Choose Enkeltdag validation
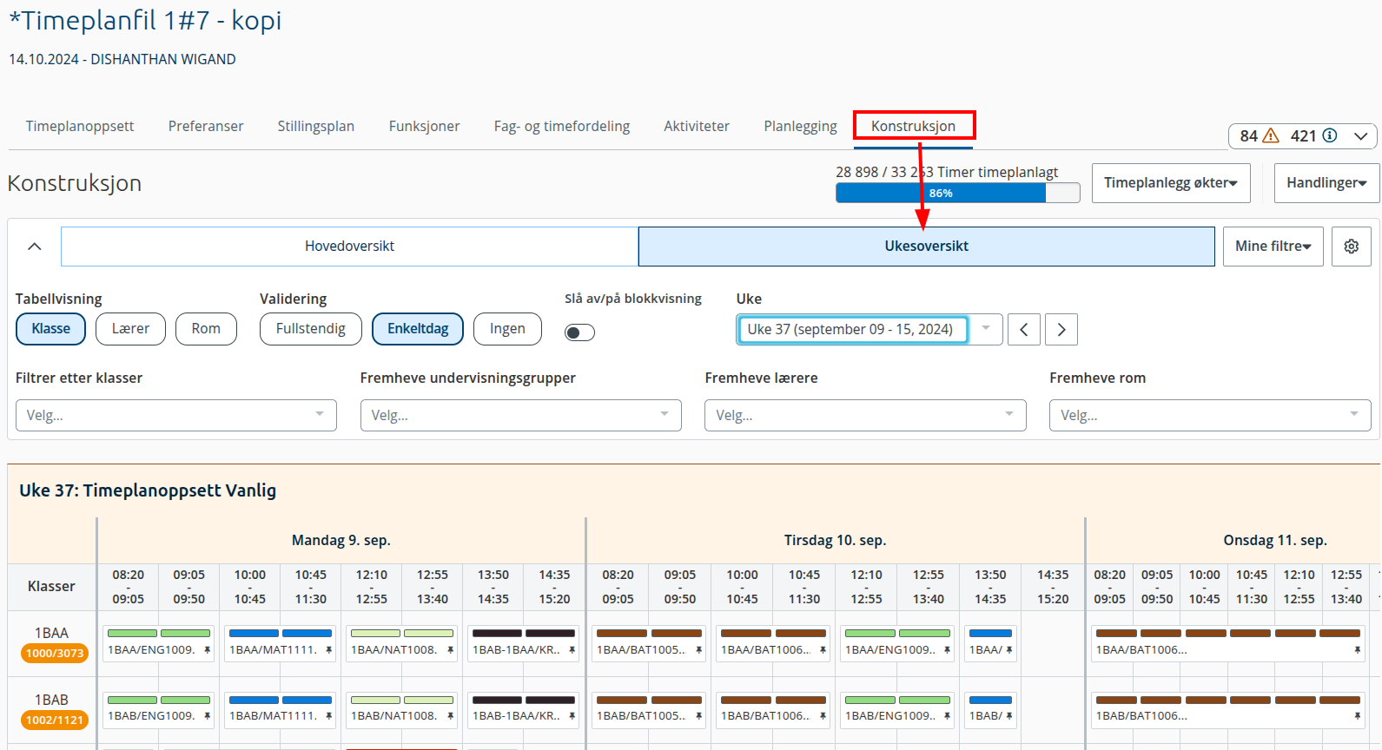This screenshot has width=1382, height=750. (418, 329)
